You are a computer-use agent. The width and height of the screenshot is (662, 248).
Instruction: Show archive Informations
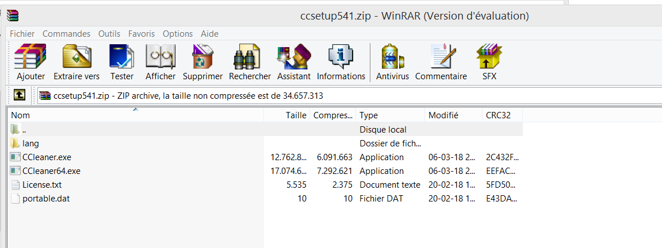pos(341,63)
